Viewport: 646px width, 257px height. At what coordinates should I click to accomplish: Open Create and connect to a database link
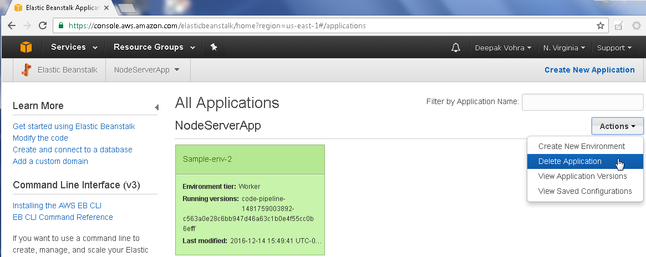point(73,150)
